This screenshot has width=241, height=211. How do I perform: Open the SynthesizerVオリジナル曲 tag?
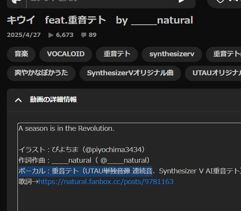[130, 73]
